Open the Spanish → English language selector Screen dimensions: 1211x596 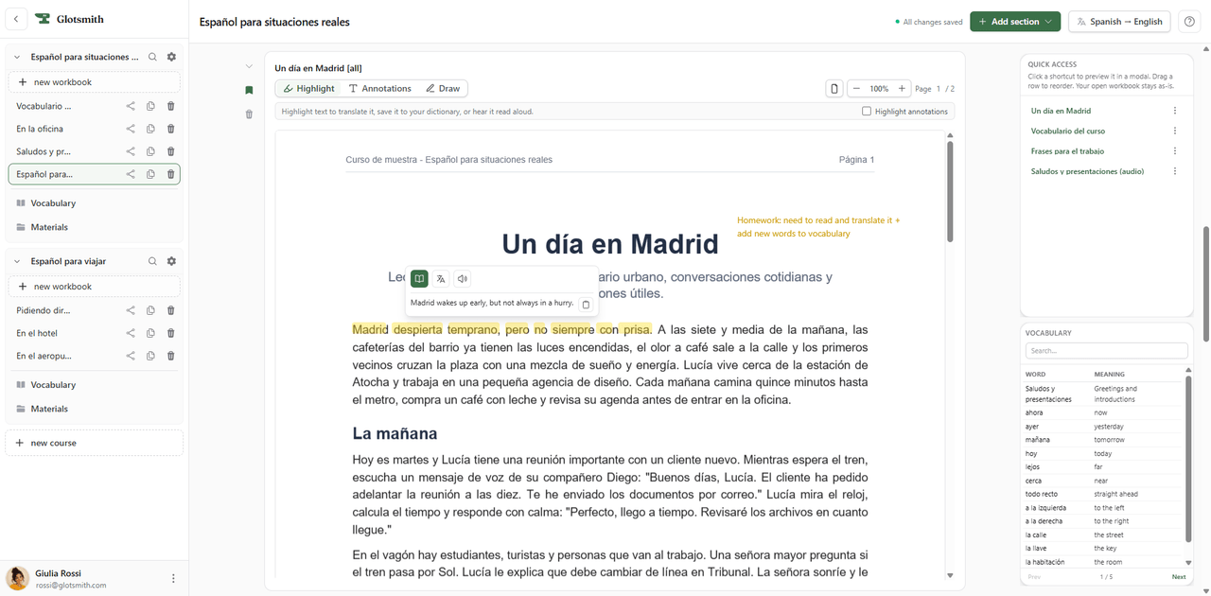[1119, 22]
